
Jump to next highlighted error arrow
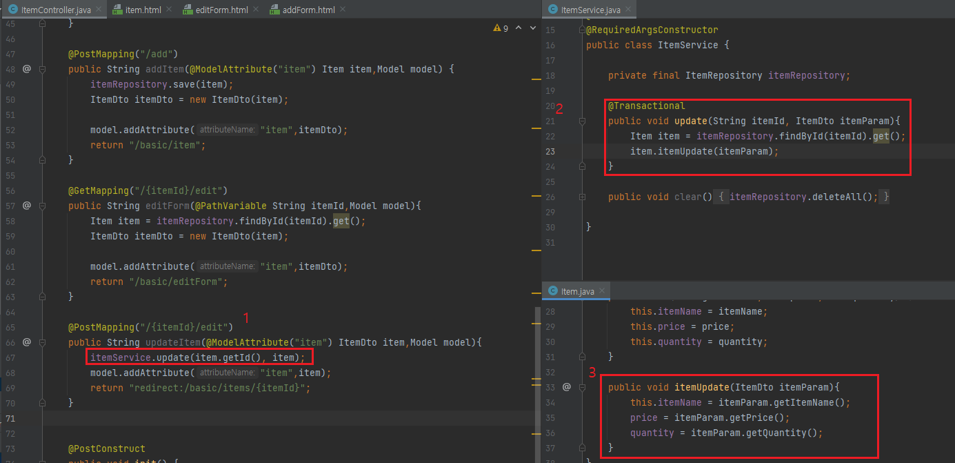532,28
